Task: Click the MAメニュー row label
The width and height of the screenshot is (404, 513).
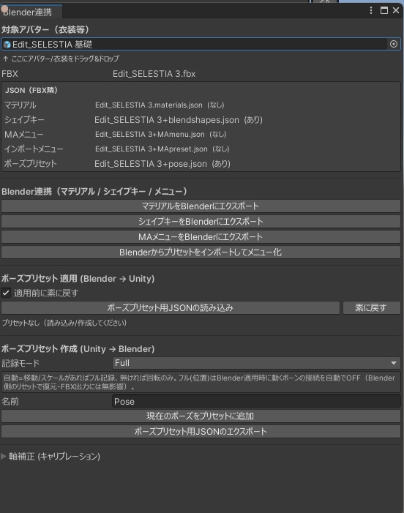Action: coord(24,135)
